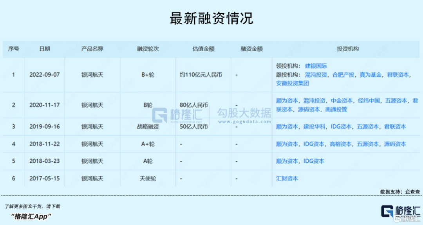Viewport: 423px width, 225px height.
Task: Click the 了解更多图文干货，请下载 caption
Action: [x=32, y=206]
